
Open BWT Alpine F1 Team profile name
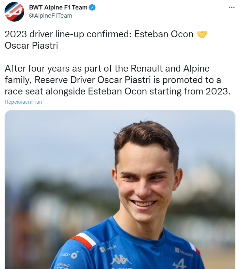coord(58,8)
